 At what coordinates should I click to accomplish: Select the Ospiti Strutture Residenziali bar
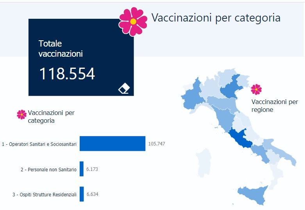(82, 194)
